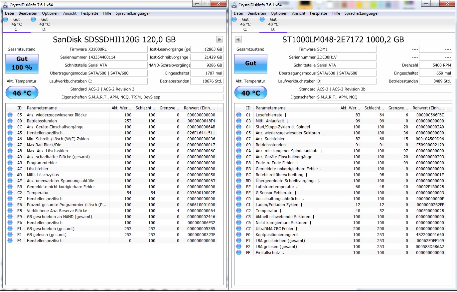Click the status orb for Freifallschutz
This screenshot has height=292, width=457.
click(239, 252)
